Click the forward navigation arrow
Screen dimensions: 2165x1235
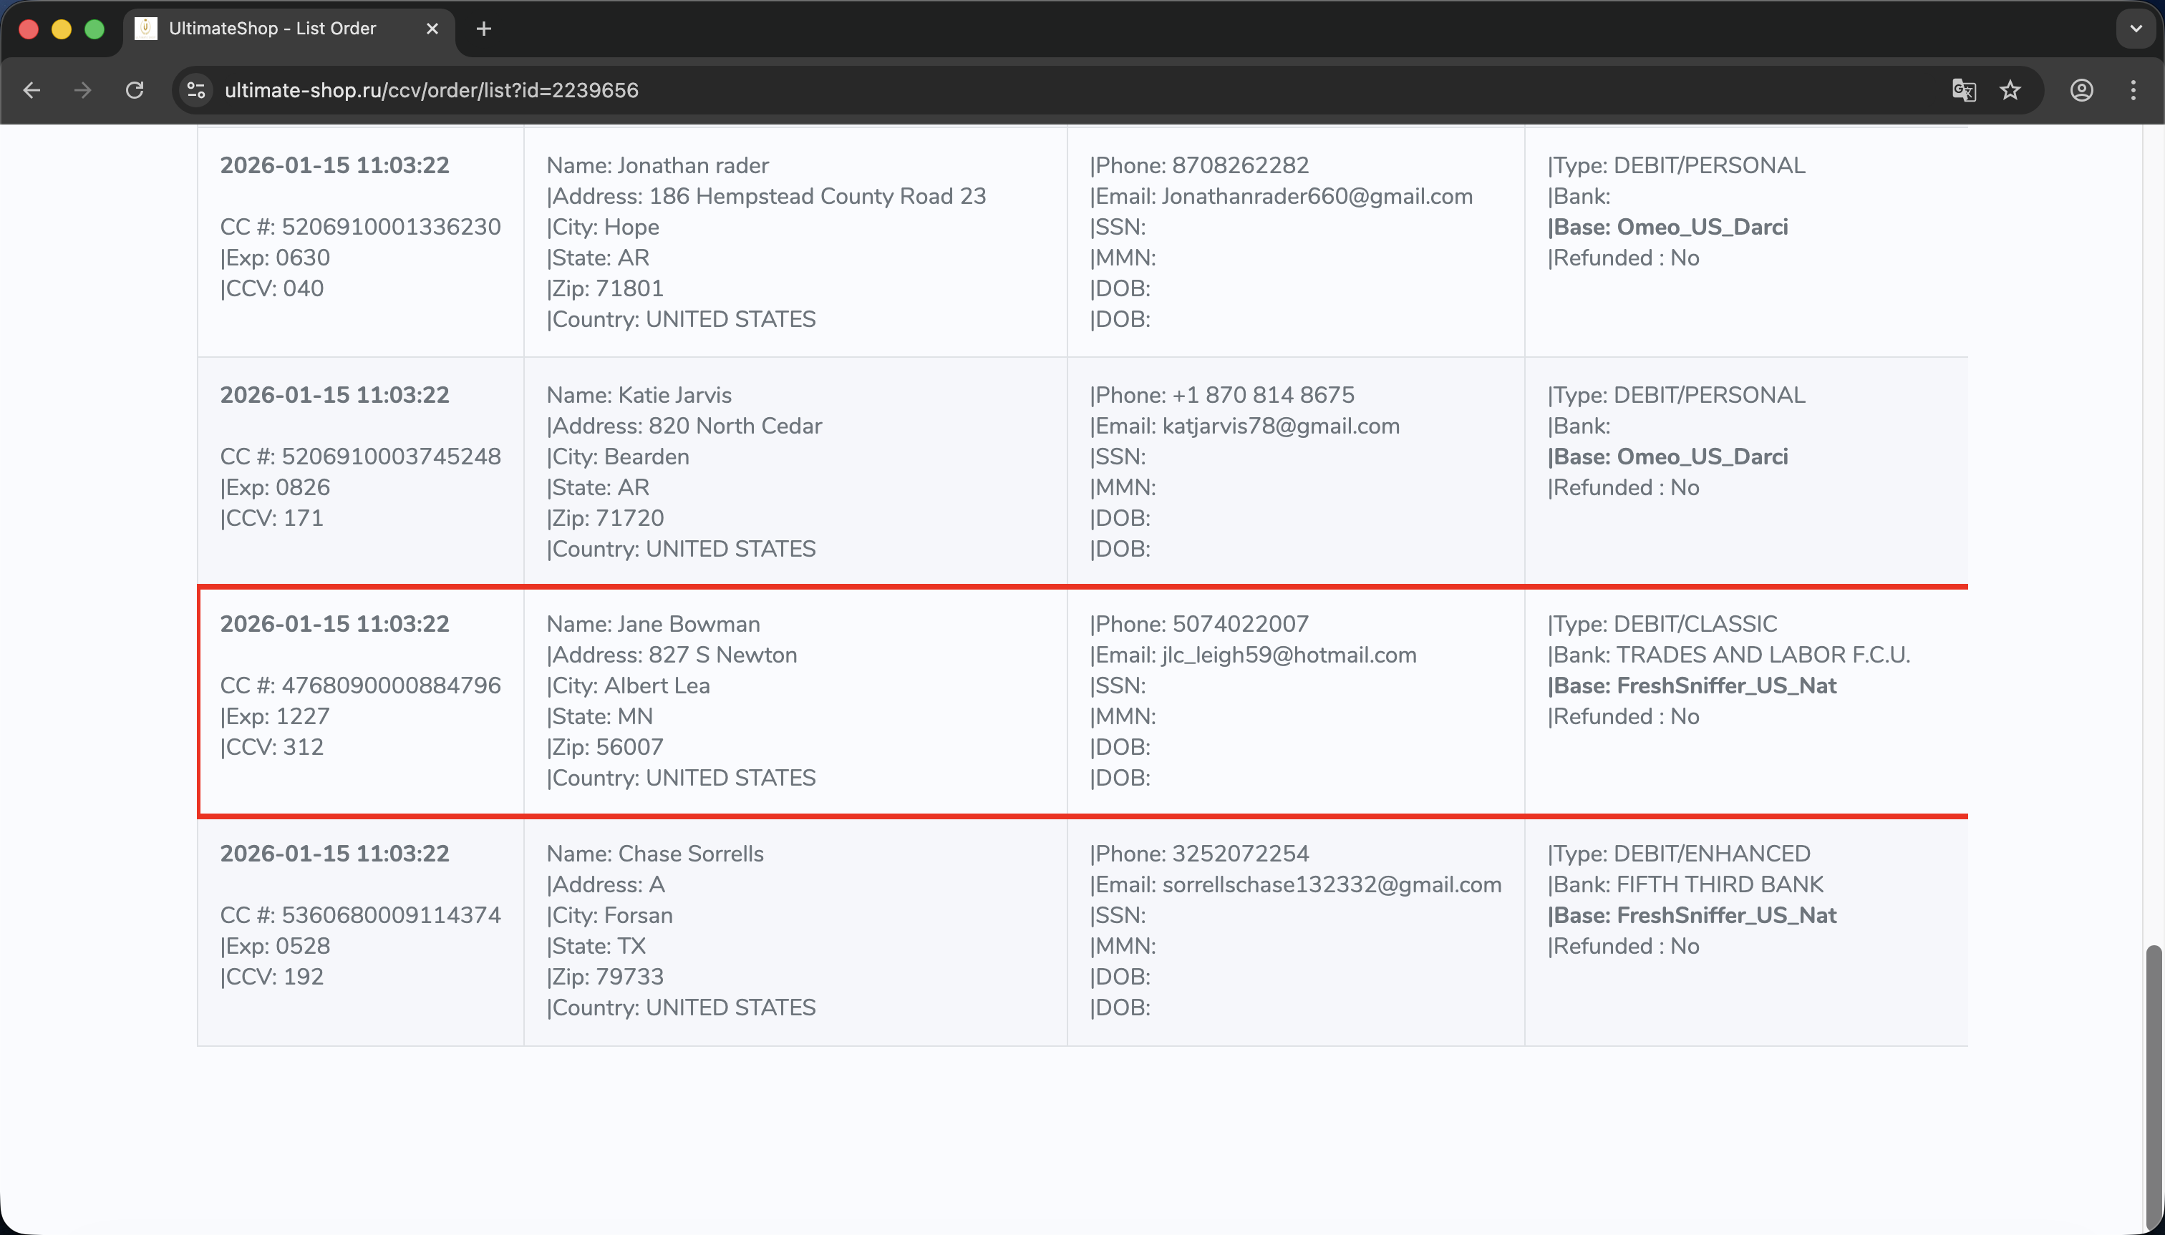pos(82,90)
